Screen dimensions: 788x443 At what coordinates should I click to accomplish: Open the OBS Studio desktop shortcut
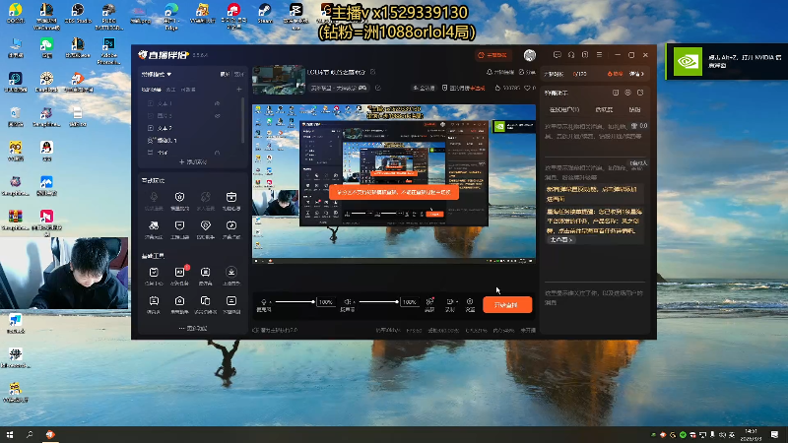[78, 14]
